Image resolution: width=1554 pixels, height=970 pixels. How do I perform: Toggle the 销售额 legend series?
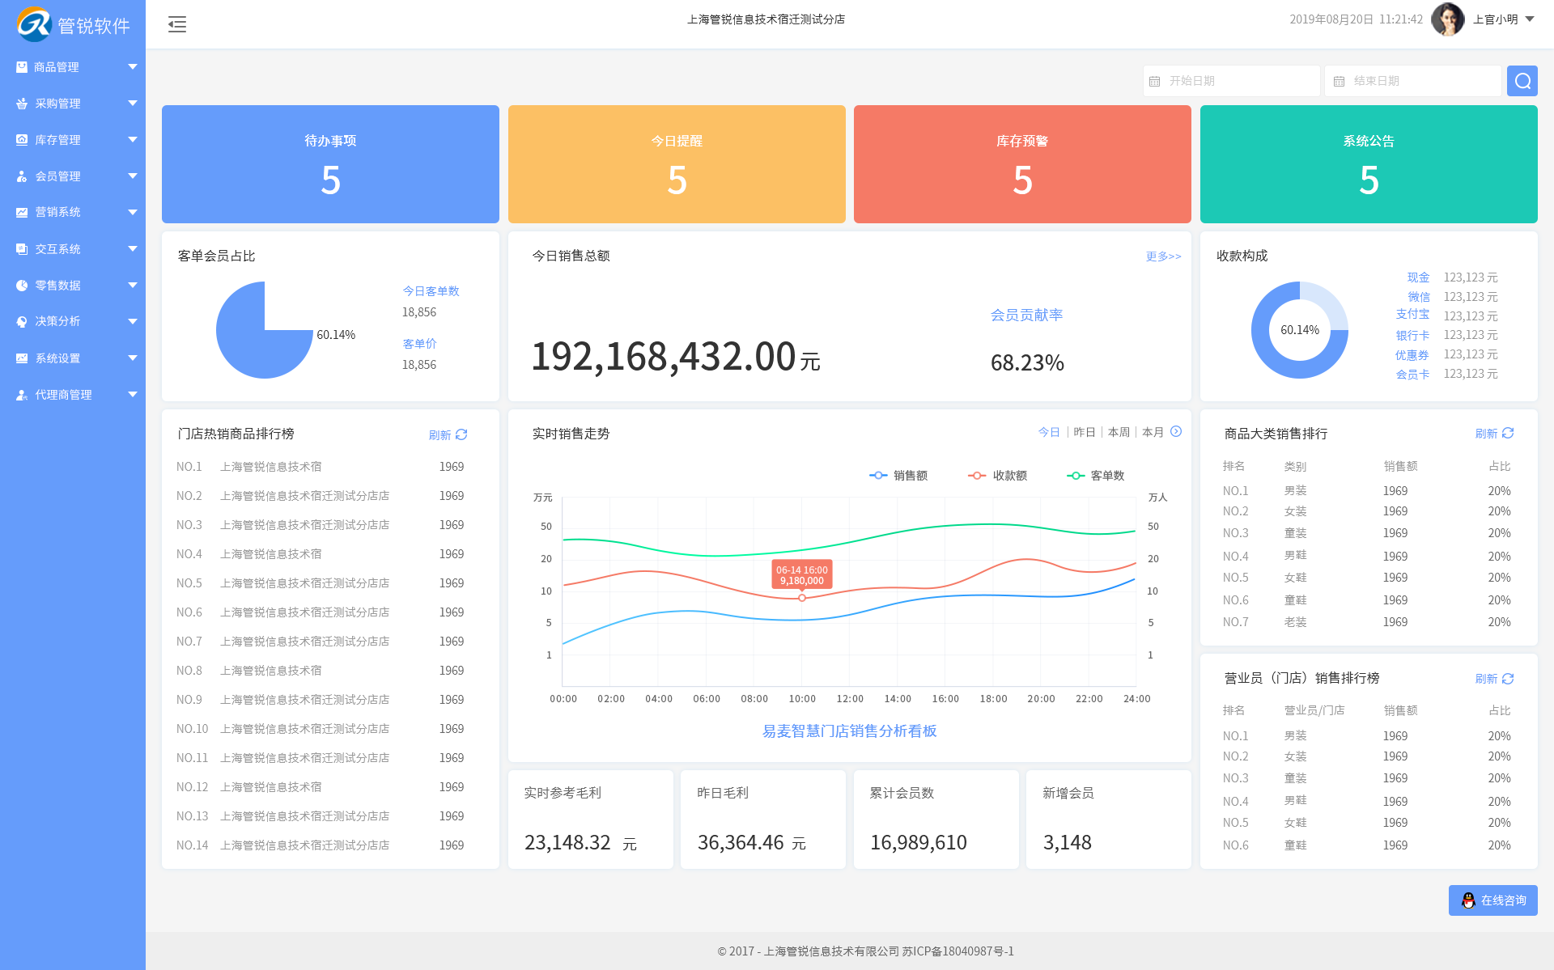tap(898, 476)
